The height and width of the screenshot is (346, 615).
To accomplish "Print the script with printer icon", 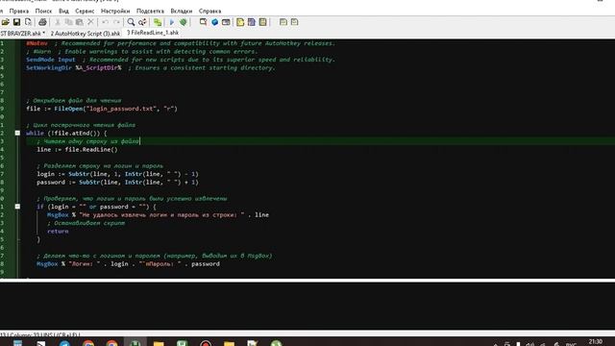I will point(42,22).
